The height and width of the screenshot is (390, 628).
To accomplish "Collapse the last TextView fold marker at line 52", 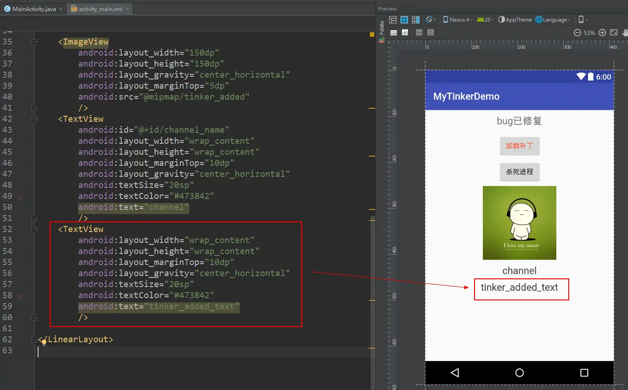I will click(34, 229).
